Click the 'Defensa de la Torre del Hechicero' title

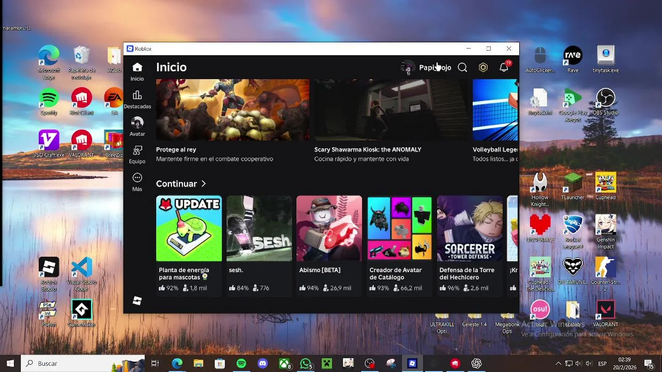point(467,273)
